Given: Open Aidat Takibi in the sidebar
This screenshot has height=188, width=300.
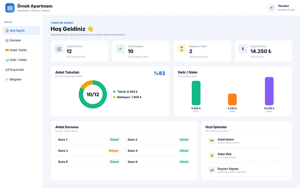Looking at the screenshot, I should pyautogui.click(x=21, y=50).
